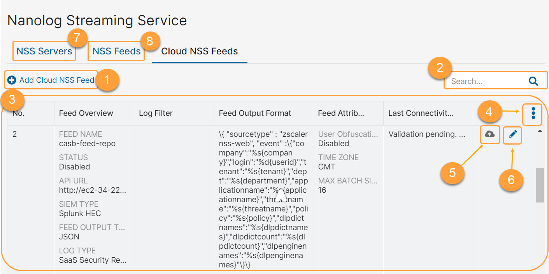Image resolution: width=549 pixels, height=274 pixels.
Task: Click the Feed Attributes column header
Action: tap(340, 113)
